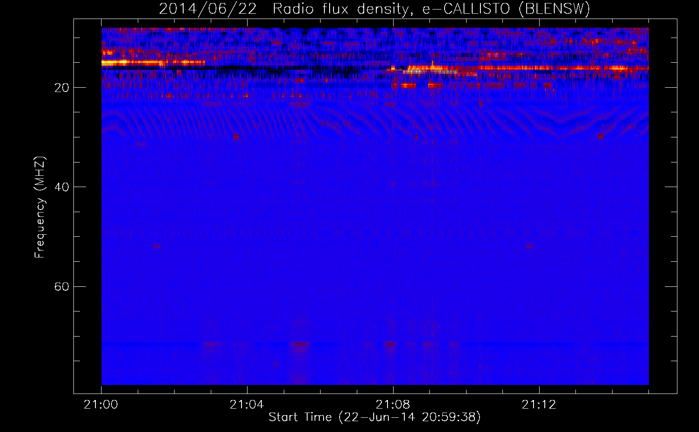Click the 21:00 time tick label

click(x=101, y=405)
